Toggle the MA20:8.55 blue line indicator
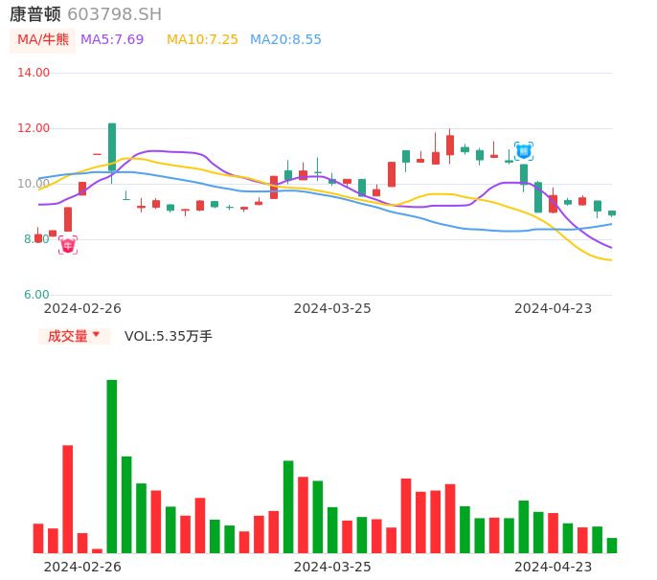The height and width of the screenshot is (580, 657). tap(285, 39)
